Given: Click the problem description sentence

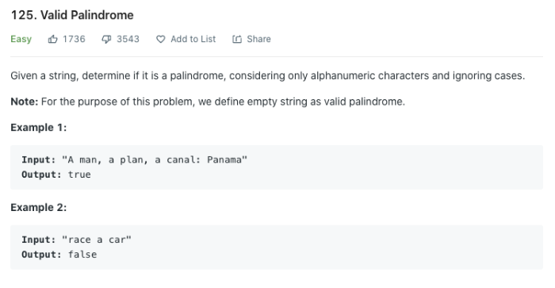Looking at the screenshot, I should [268, 76].
